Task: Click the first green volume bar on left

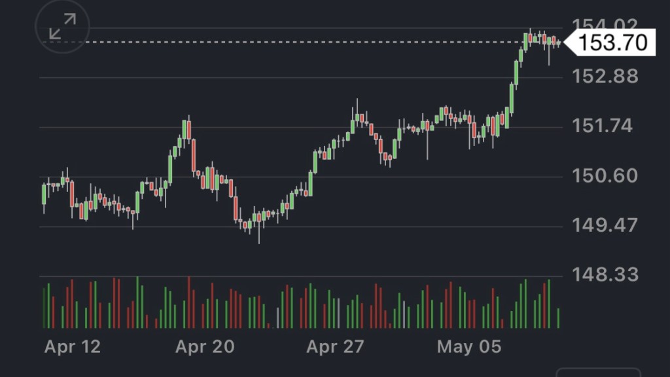Action: click(44, 308)
